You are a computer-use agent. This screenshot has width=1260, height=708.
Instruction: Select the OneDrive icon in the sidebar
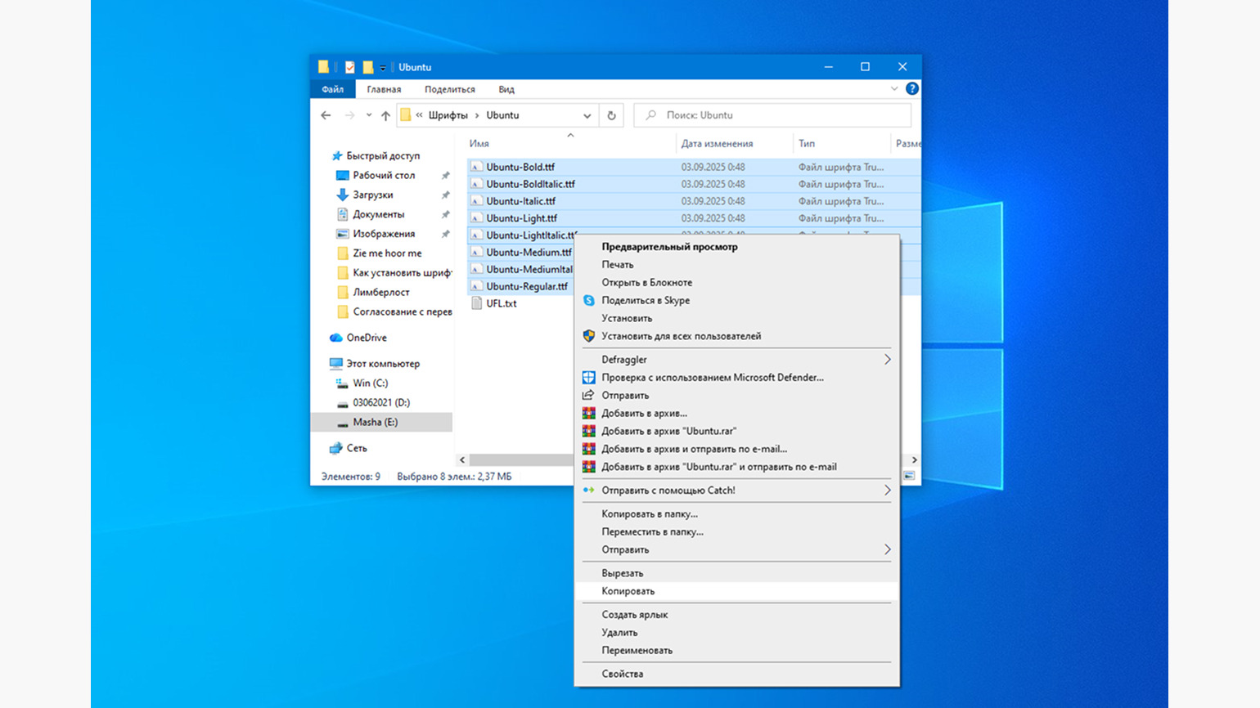click(x=337, y=337)
